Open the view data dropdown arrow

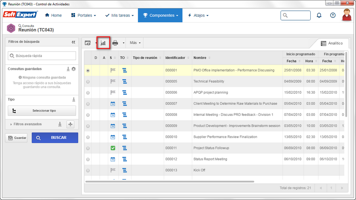(x=96, y=43)
